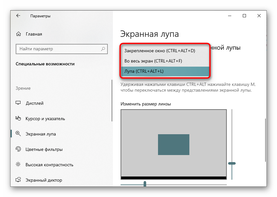
Task: Open the Главная home icon
Action: pos(19,34)
